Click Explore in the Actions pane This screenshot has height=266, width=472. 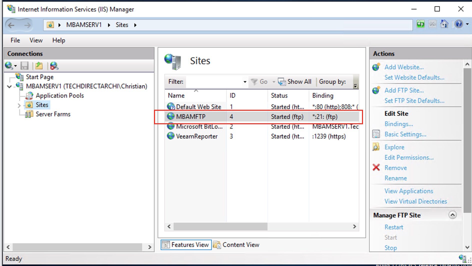[x=394, y=147]
